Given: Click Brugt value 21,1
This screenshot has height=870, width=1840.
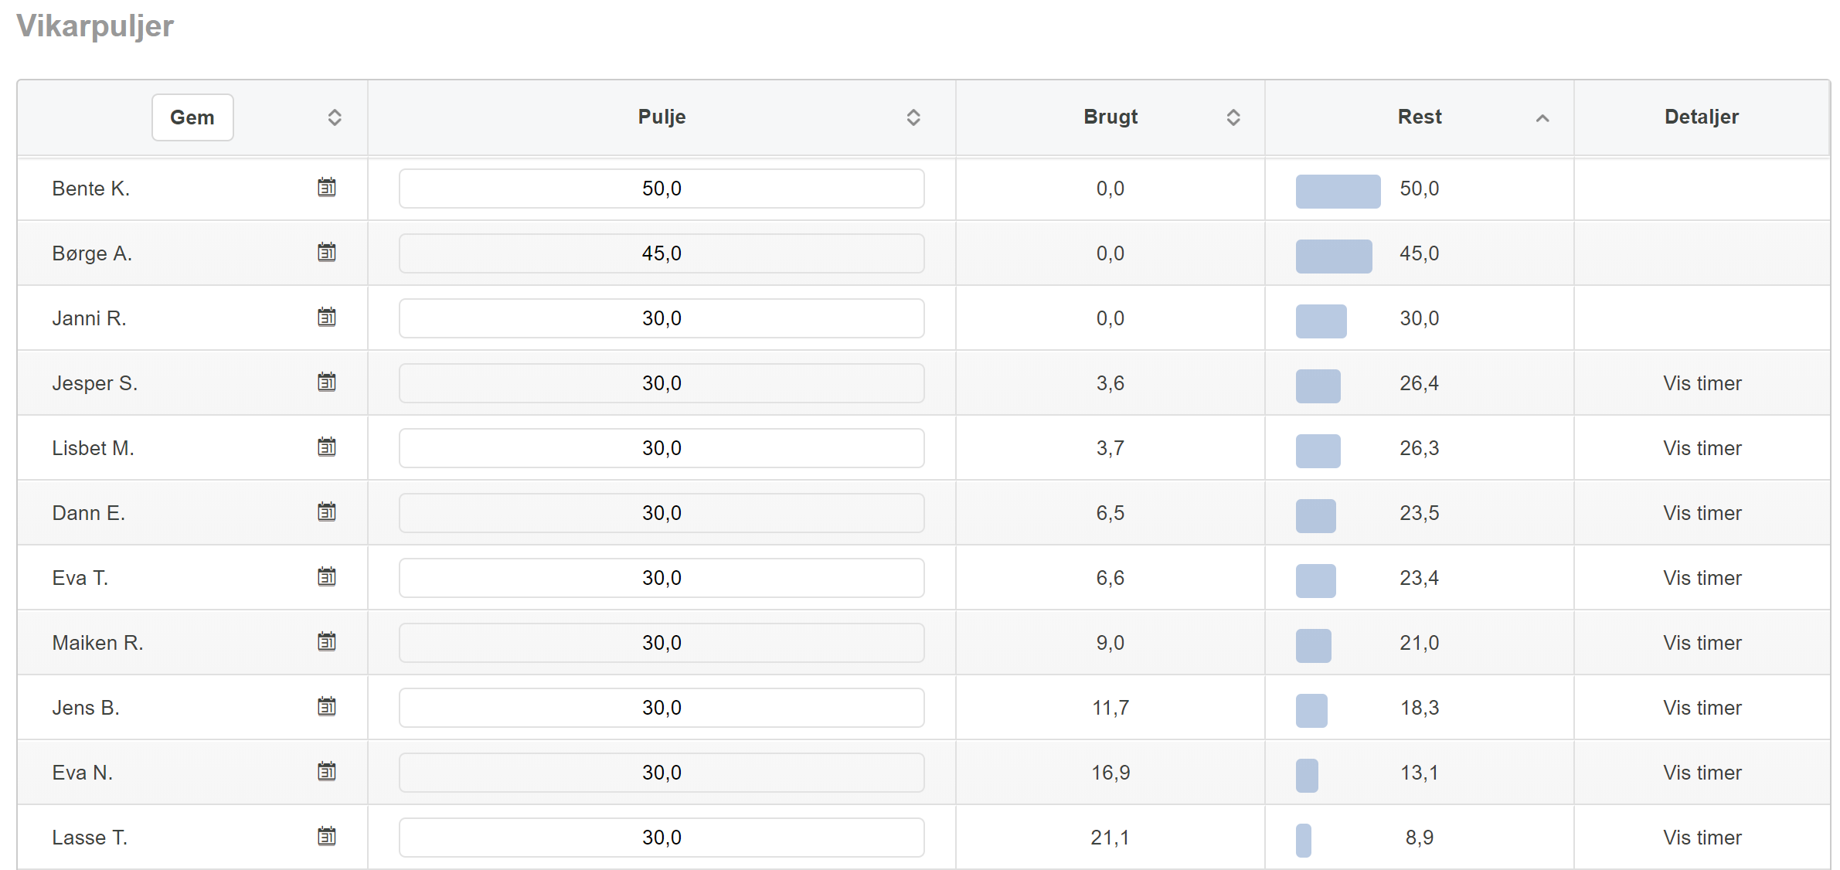Looking at the screenshot, I should [1110, 838].
